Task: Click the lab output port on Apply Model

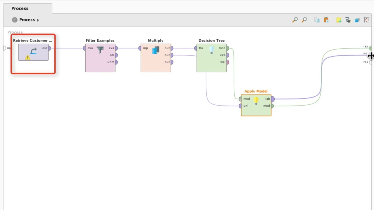Action: tap(272, 99)
